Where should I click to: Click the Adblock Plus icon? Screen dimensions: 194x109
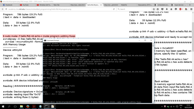(180, 9)
